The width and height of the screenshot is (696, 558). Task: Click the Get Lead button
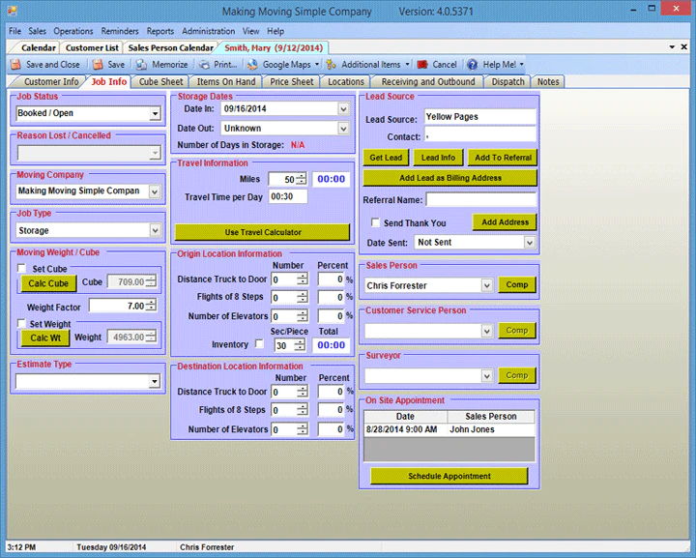(386, 158)
